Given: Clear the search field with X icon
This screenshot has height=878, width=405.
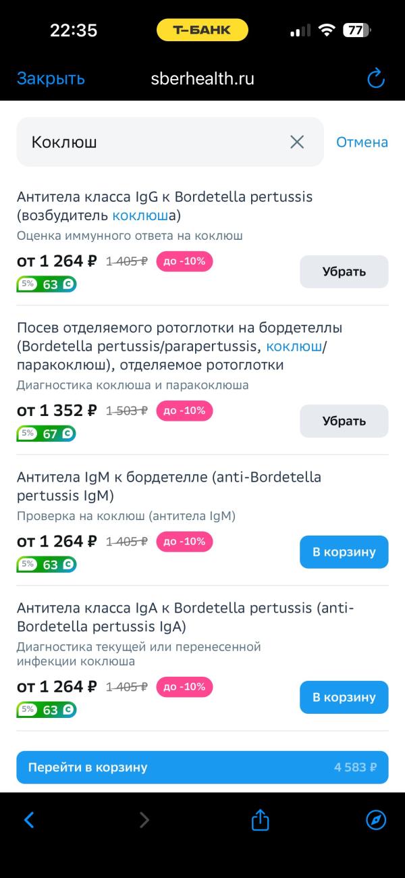Looking at the screenshot, I should [x=297, y=142].
